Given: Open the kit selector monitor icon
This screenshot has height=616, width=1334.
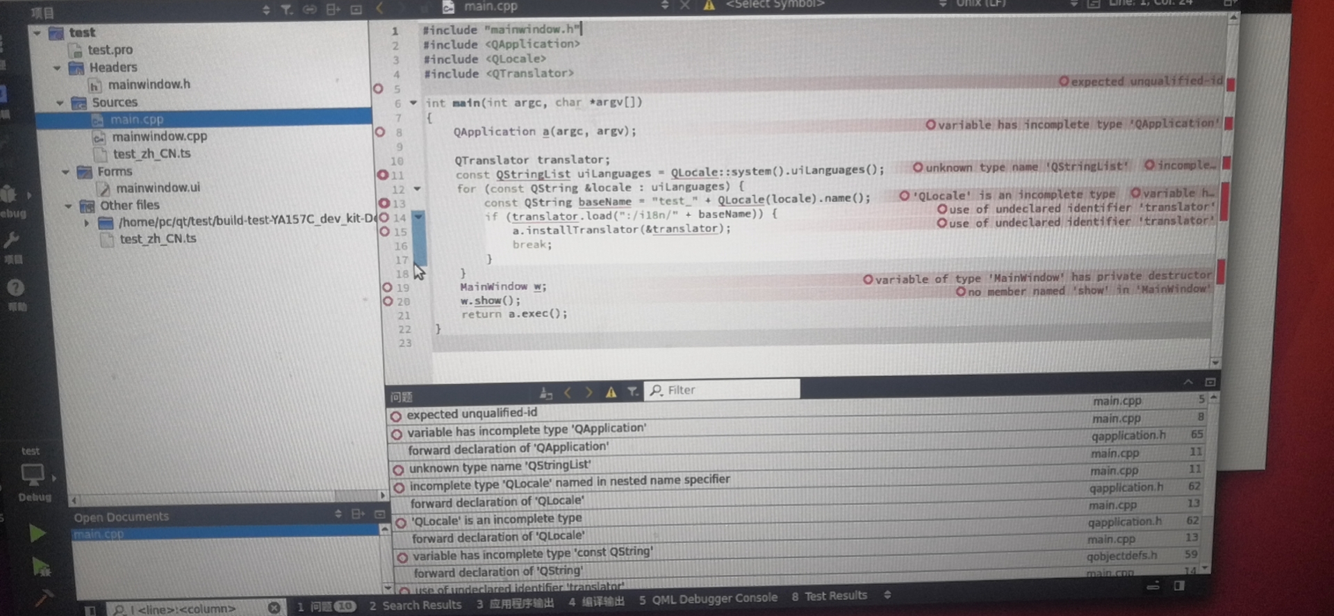Looking at the screenshot, I should tap(32, 474).
